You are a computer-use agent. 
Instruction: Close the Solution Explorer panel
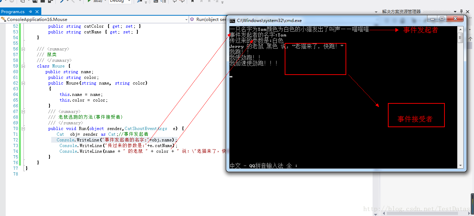(x=468, y=12)
